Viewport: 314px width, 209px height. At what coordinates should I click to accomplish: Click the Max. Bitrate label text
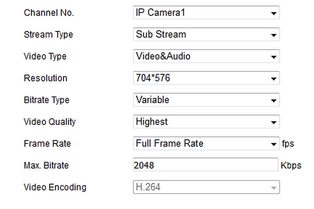tap(46, 166)
